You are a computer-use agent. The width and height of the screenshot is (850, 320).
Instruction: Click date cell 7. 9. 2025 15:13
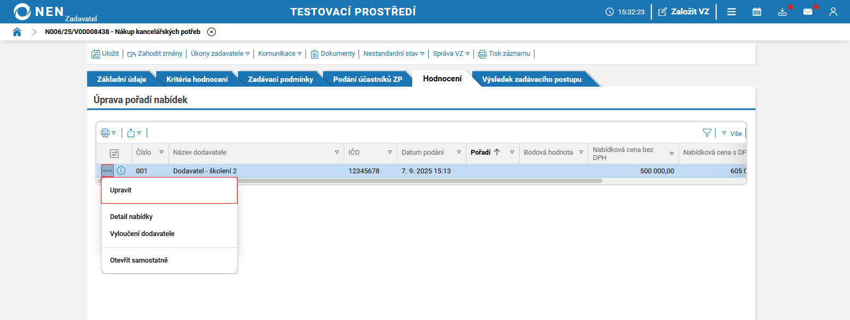[x=426, y=171]
